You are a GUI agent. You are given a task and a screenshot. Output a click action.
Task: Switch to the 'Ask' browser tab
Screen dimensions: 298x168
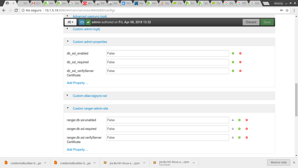click(x=49, y=3)
